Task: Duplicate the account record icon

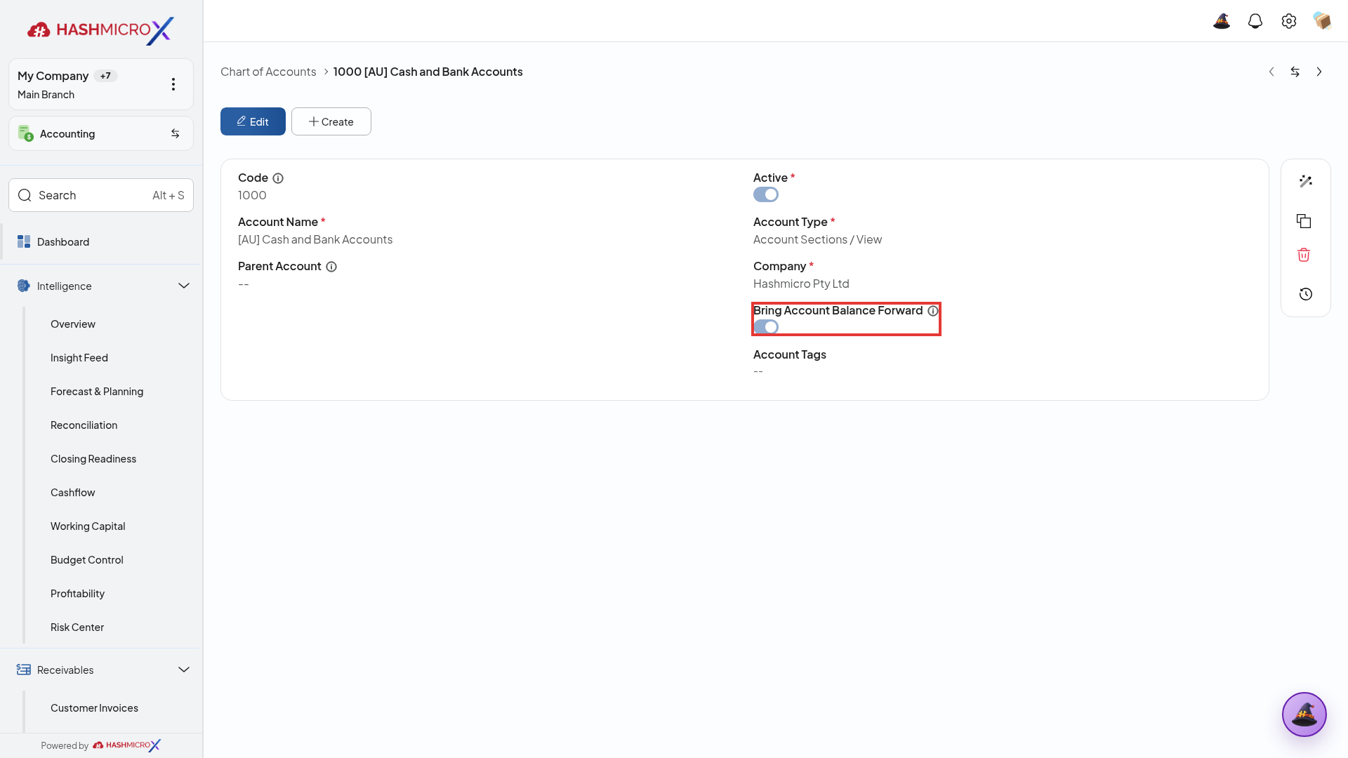Action: 1304,221
